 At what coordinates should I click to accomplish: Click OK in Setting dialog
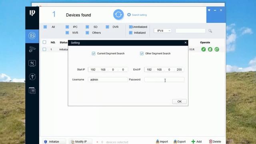point(180,101)
